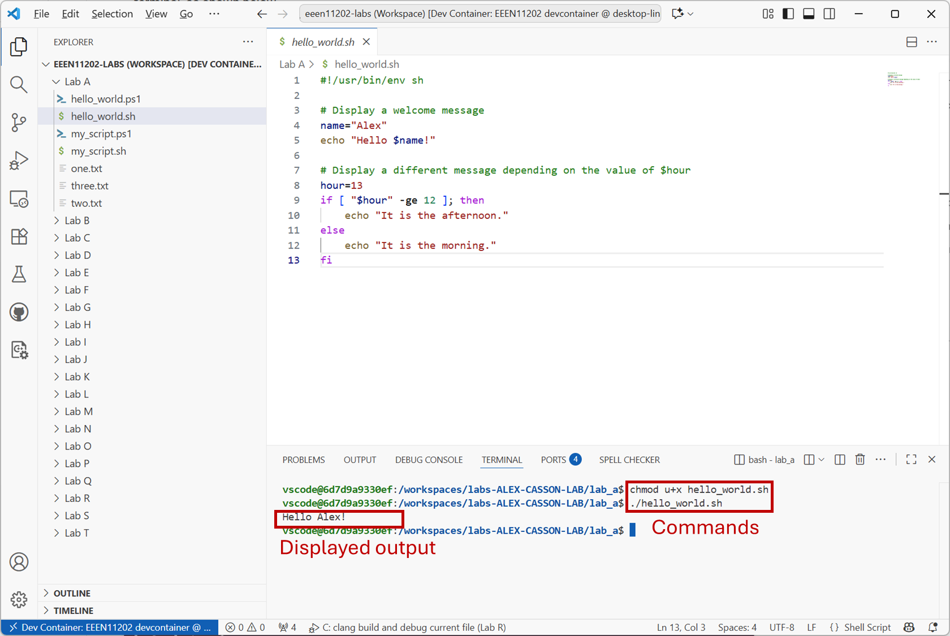Kill terminal with trash icon
Image resolution: width=950 pixels, height=636 pixels.
860,460
